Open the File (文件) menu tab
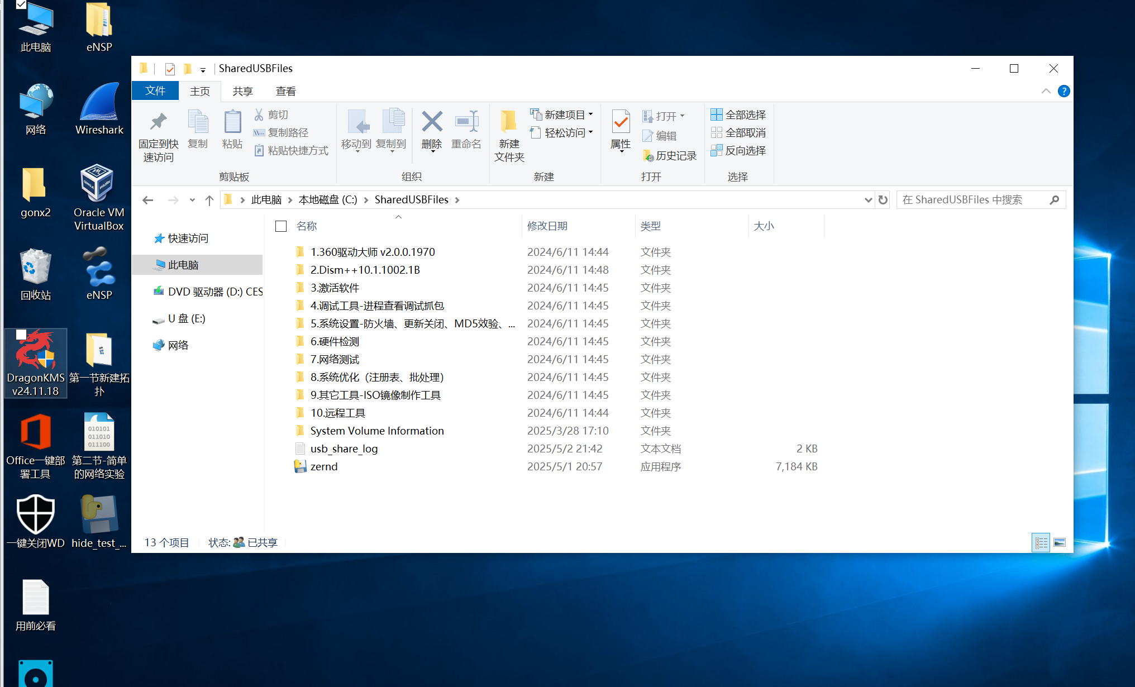This screenshot has width=1135, height=687. click(155, 91)
